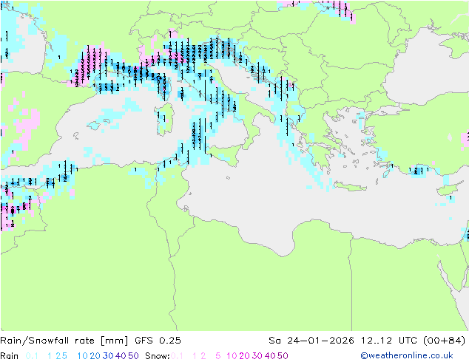Open the weatheronline.co.uk copyright link
Viewport: 469px width, 362px height.
(406, 355)
